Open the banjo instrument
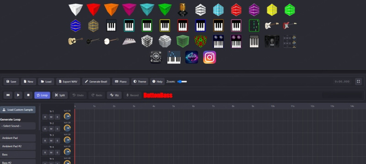The height and width of the screenshot is (164, 366). click(x=111, y=41)
